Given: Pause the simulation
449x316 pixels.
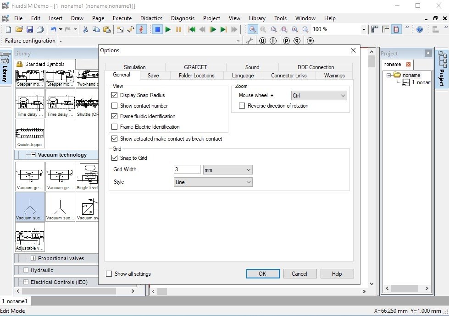Looking at the screenshot, I should 178,29.
